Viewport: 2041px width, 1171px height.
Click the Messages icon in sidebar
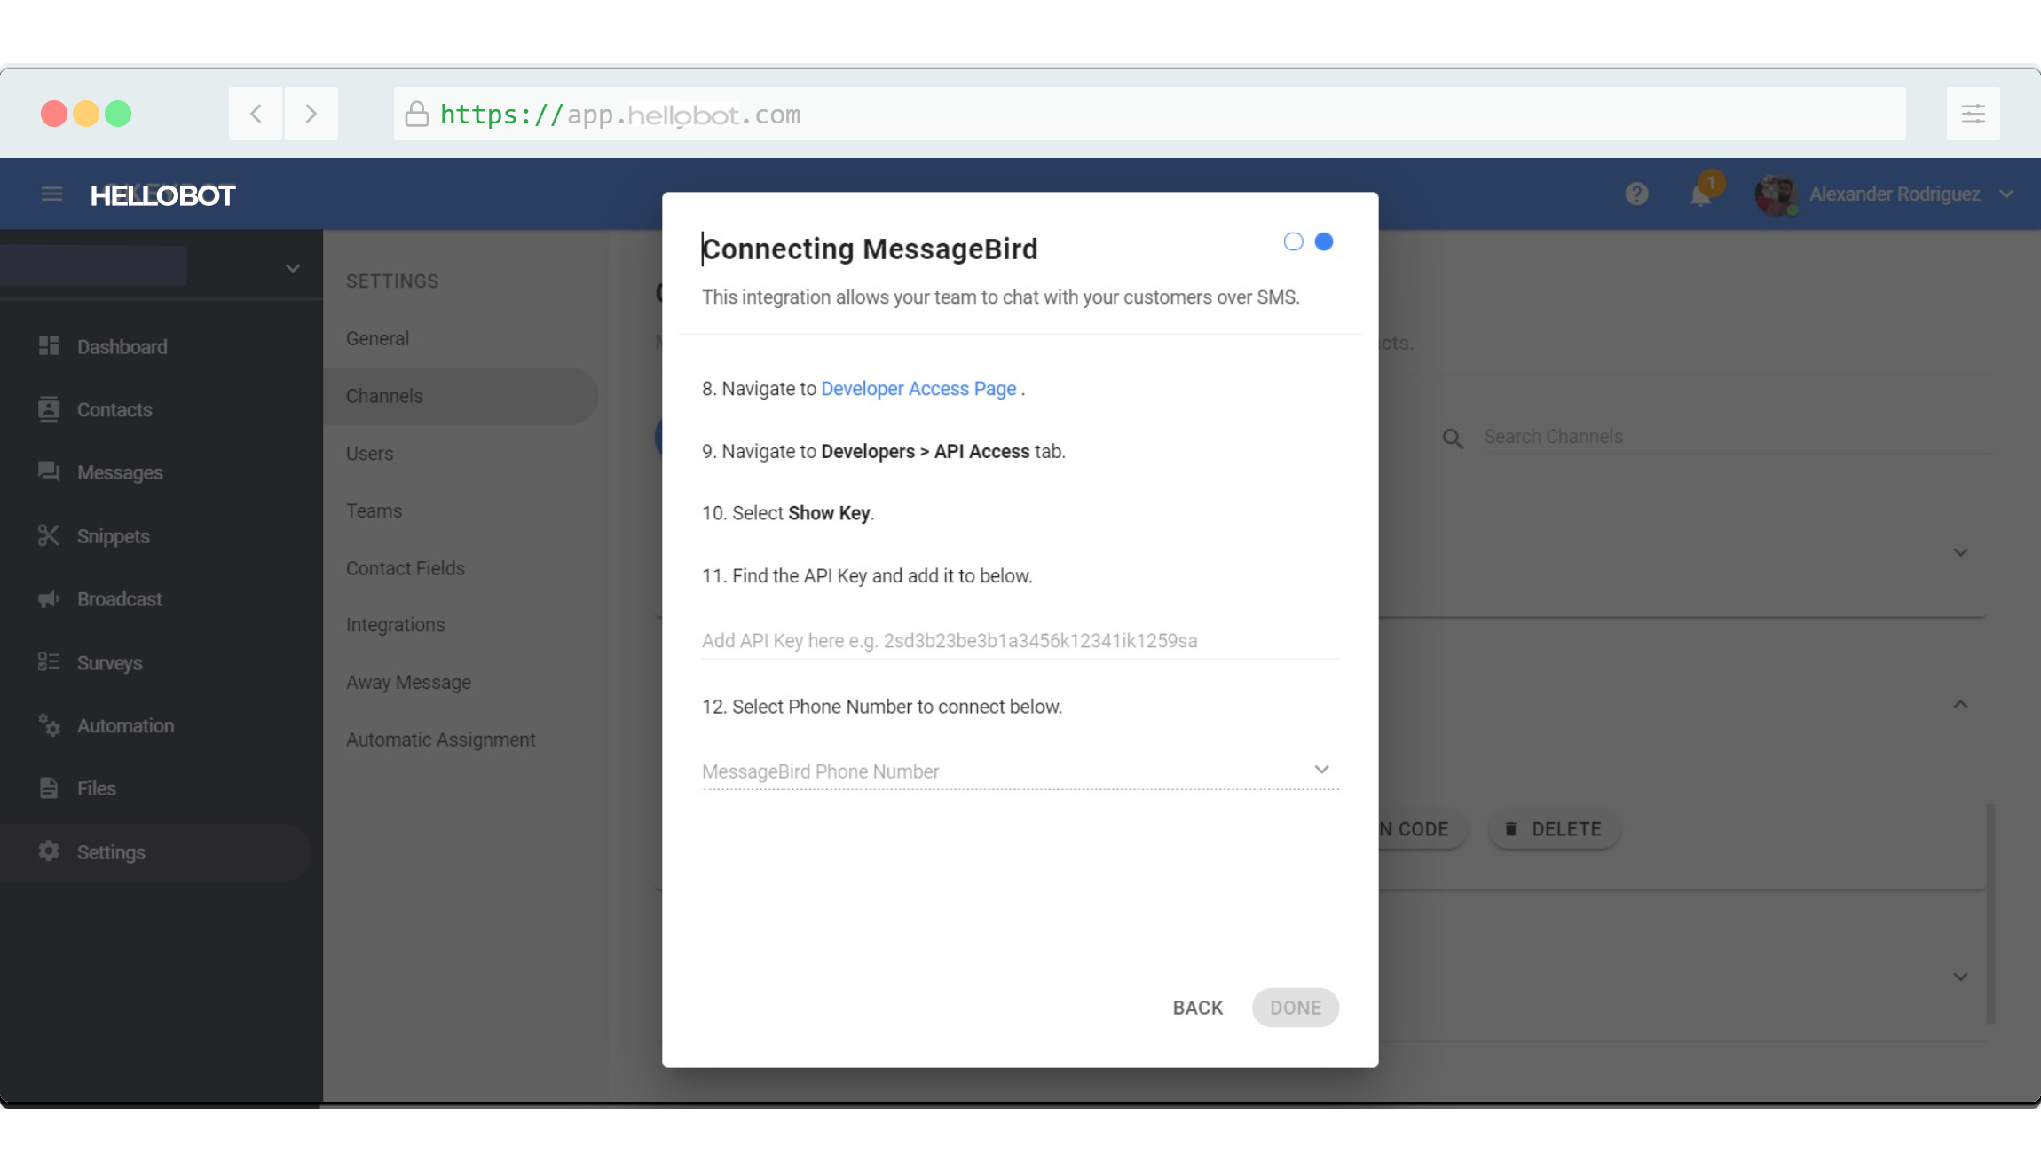(x=49, y=472)
